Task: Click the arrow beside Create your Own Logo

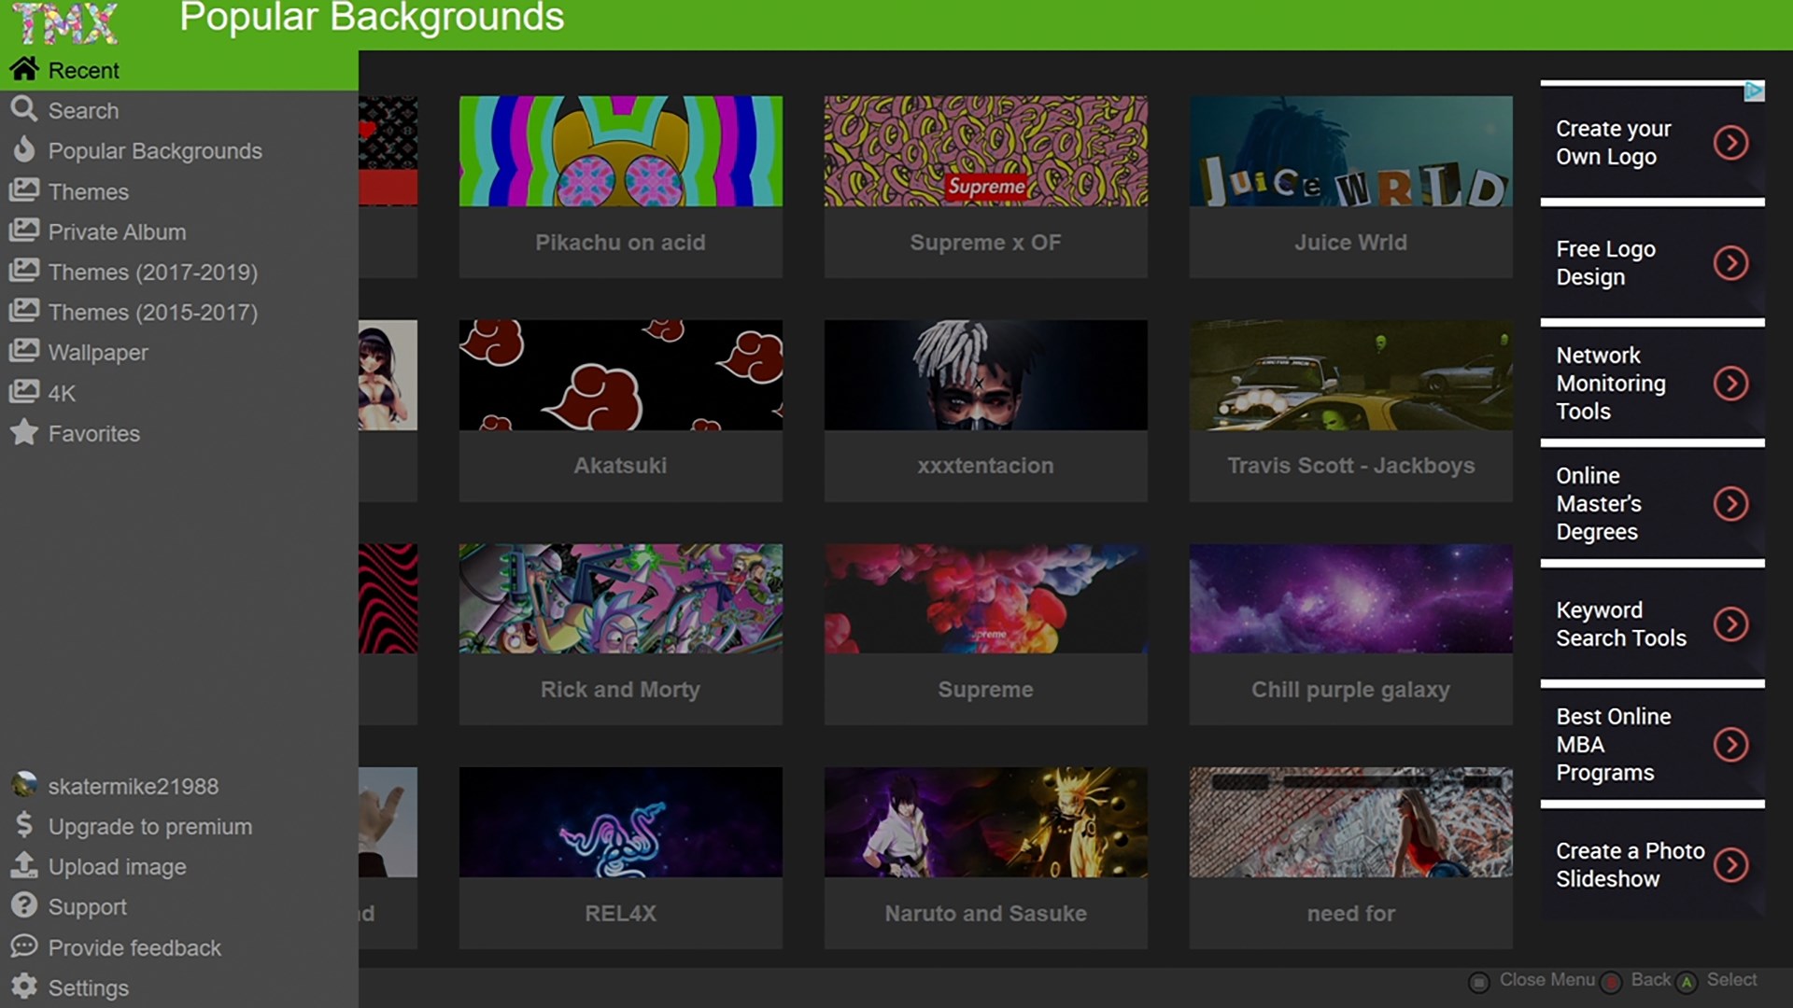Action: (x=1730, y=143)
